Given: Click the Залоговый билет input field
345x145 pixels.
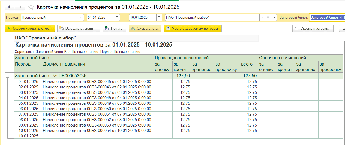Looking at the screenshot, I should tap(327, 17).
